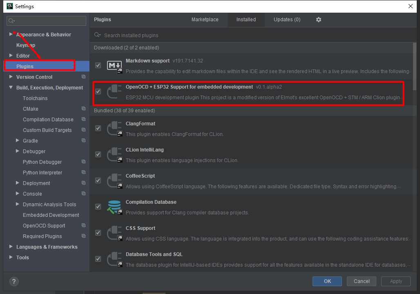Viewport: 420px width, 294px height.
Task: Click the project-level icon beside Custom Build Targets
Action: pyautogui.click(x=84, y=130)
